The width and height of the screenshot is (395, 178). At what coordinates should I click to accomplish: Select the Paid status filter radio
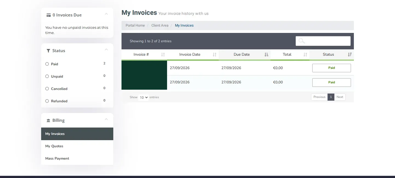tap(47, 64)
